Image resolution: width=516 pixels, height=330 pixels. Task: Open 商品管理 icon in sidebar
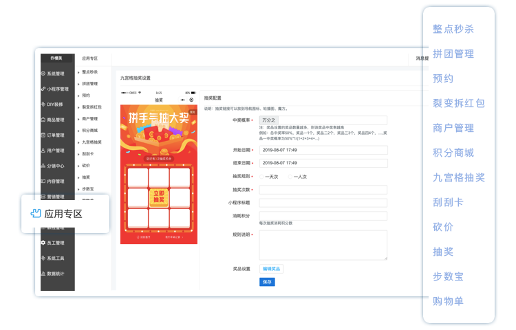click(43, 120)
